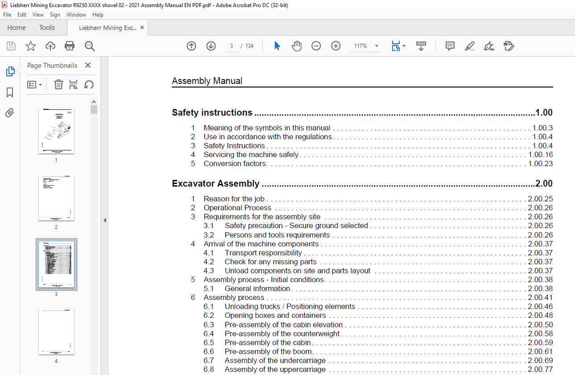575x375 pixels.
Task: Jump to Pre-assembly of the boom entry
Action: click(x=378, y=351)
